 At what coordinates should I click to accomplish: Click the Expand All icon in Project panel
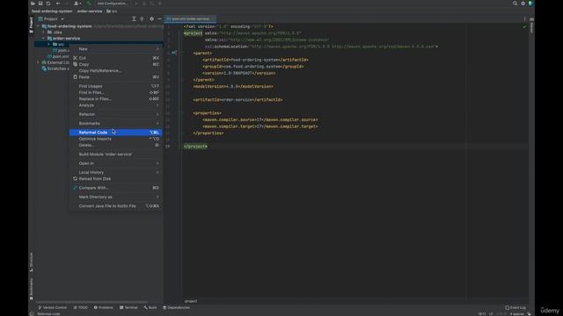pyautogui.click(x=134, y=18)
